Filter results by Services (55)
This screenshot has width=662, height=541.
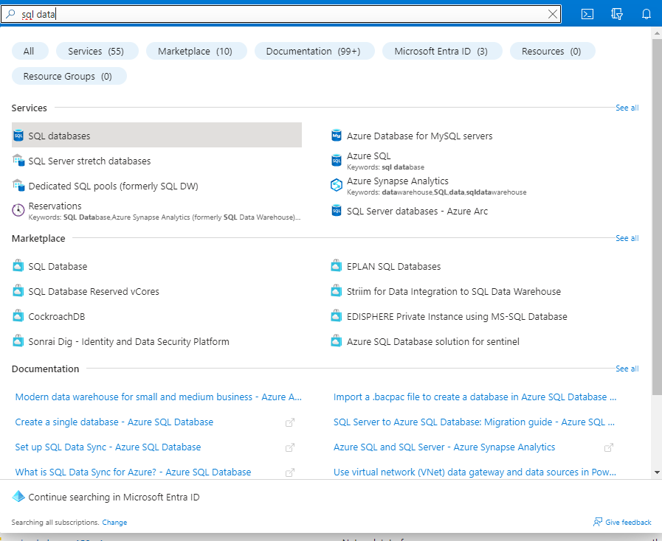[96, 51]
